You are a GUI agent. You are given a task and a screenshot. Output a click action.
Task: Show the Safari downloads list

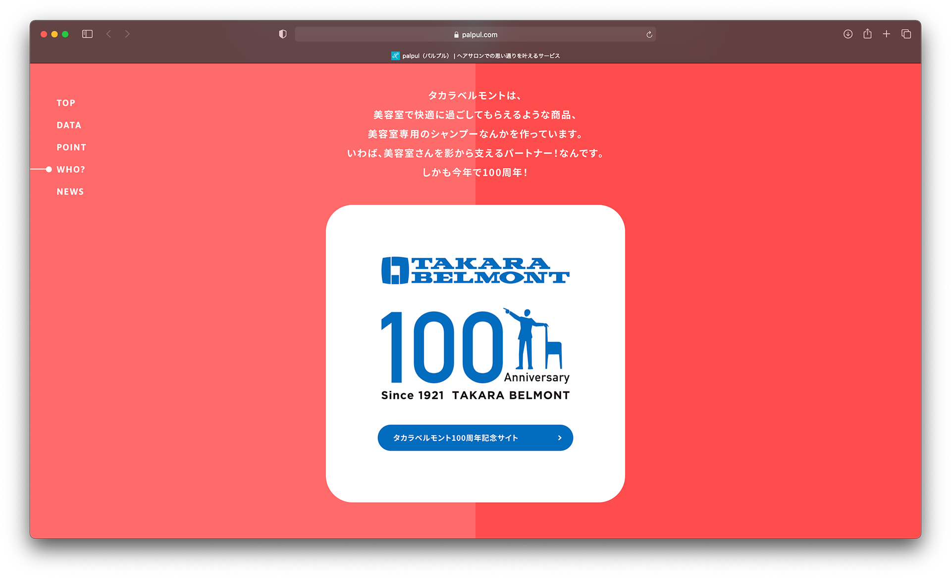coord(848,34)
